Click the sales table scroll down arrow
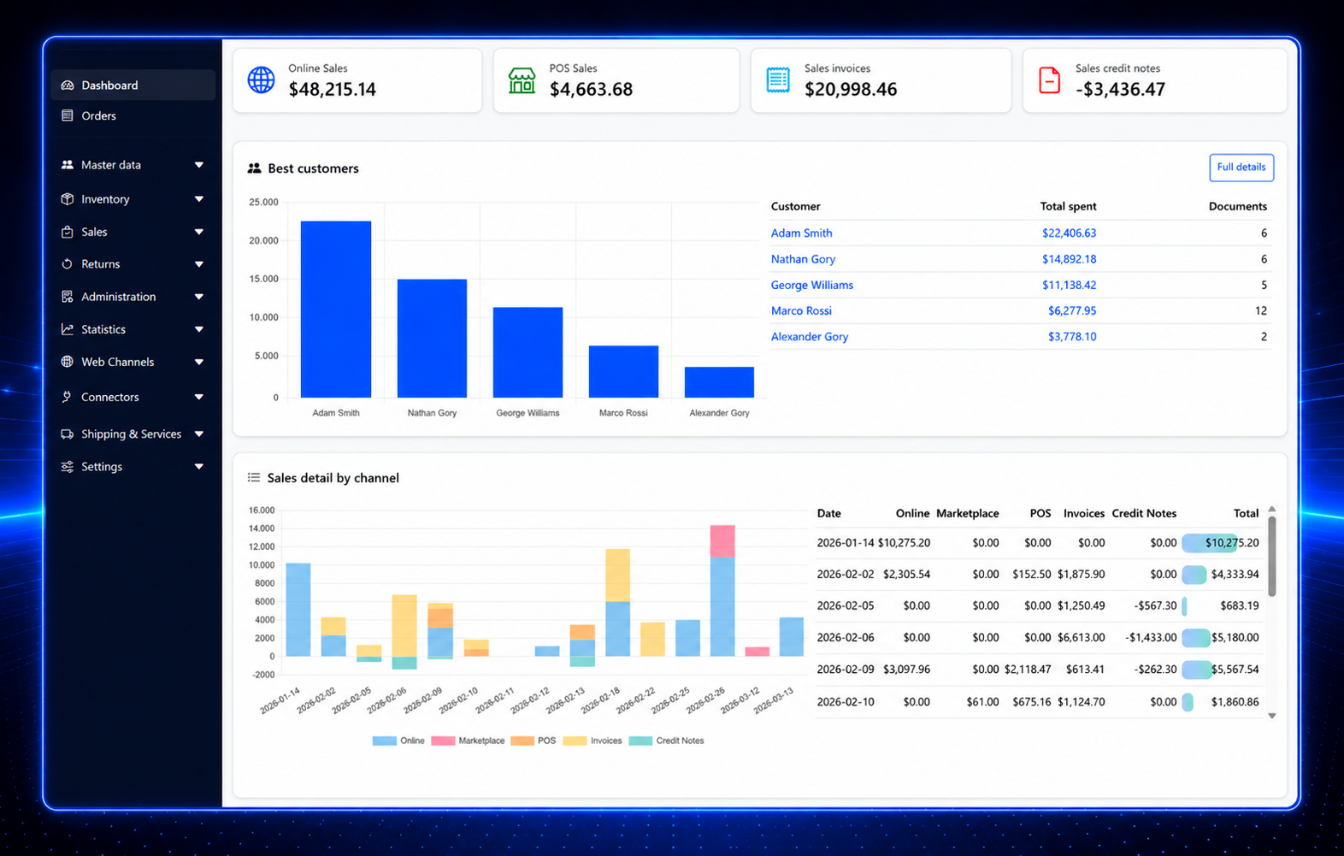The height and width of the screenshot is (856, 1344). (1271, 716)
